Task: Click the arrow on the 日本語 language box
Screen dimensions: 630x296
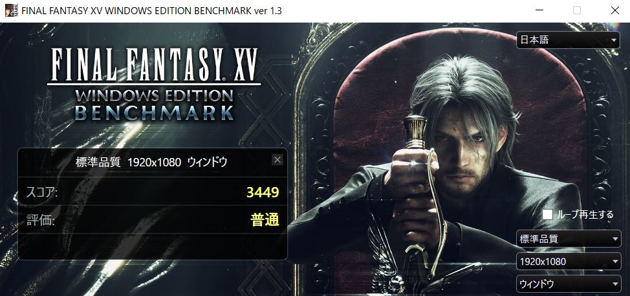Action: 613,41
